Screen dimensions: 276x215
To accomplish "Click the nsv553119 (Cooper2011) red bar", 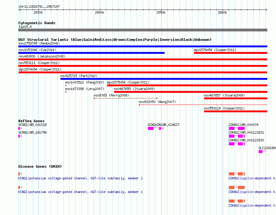I will pyautogui.click(x=236, y=111).
